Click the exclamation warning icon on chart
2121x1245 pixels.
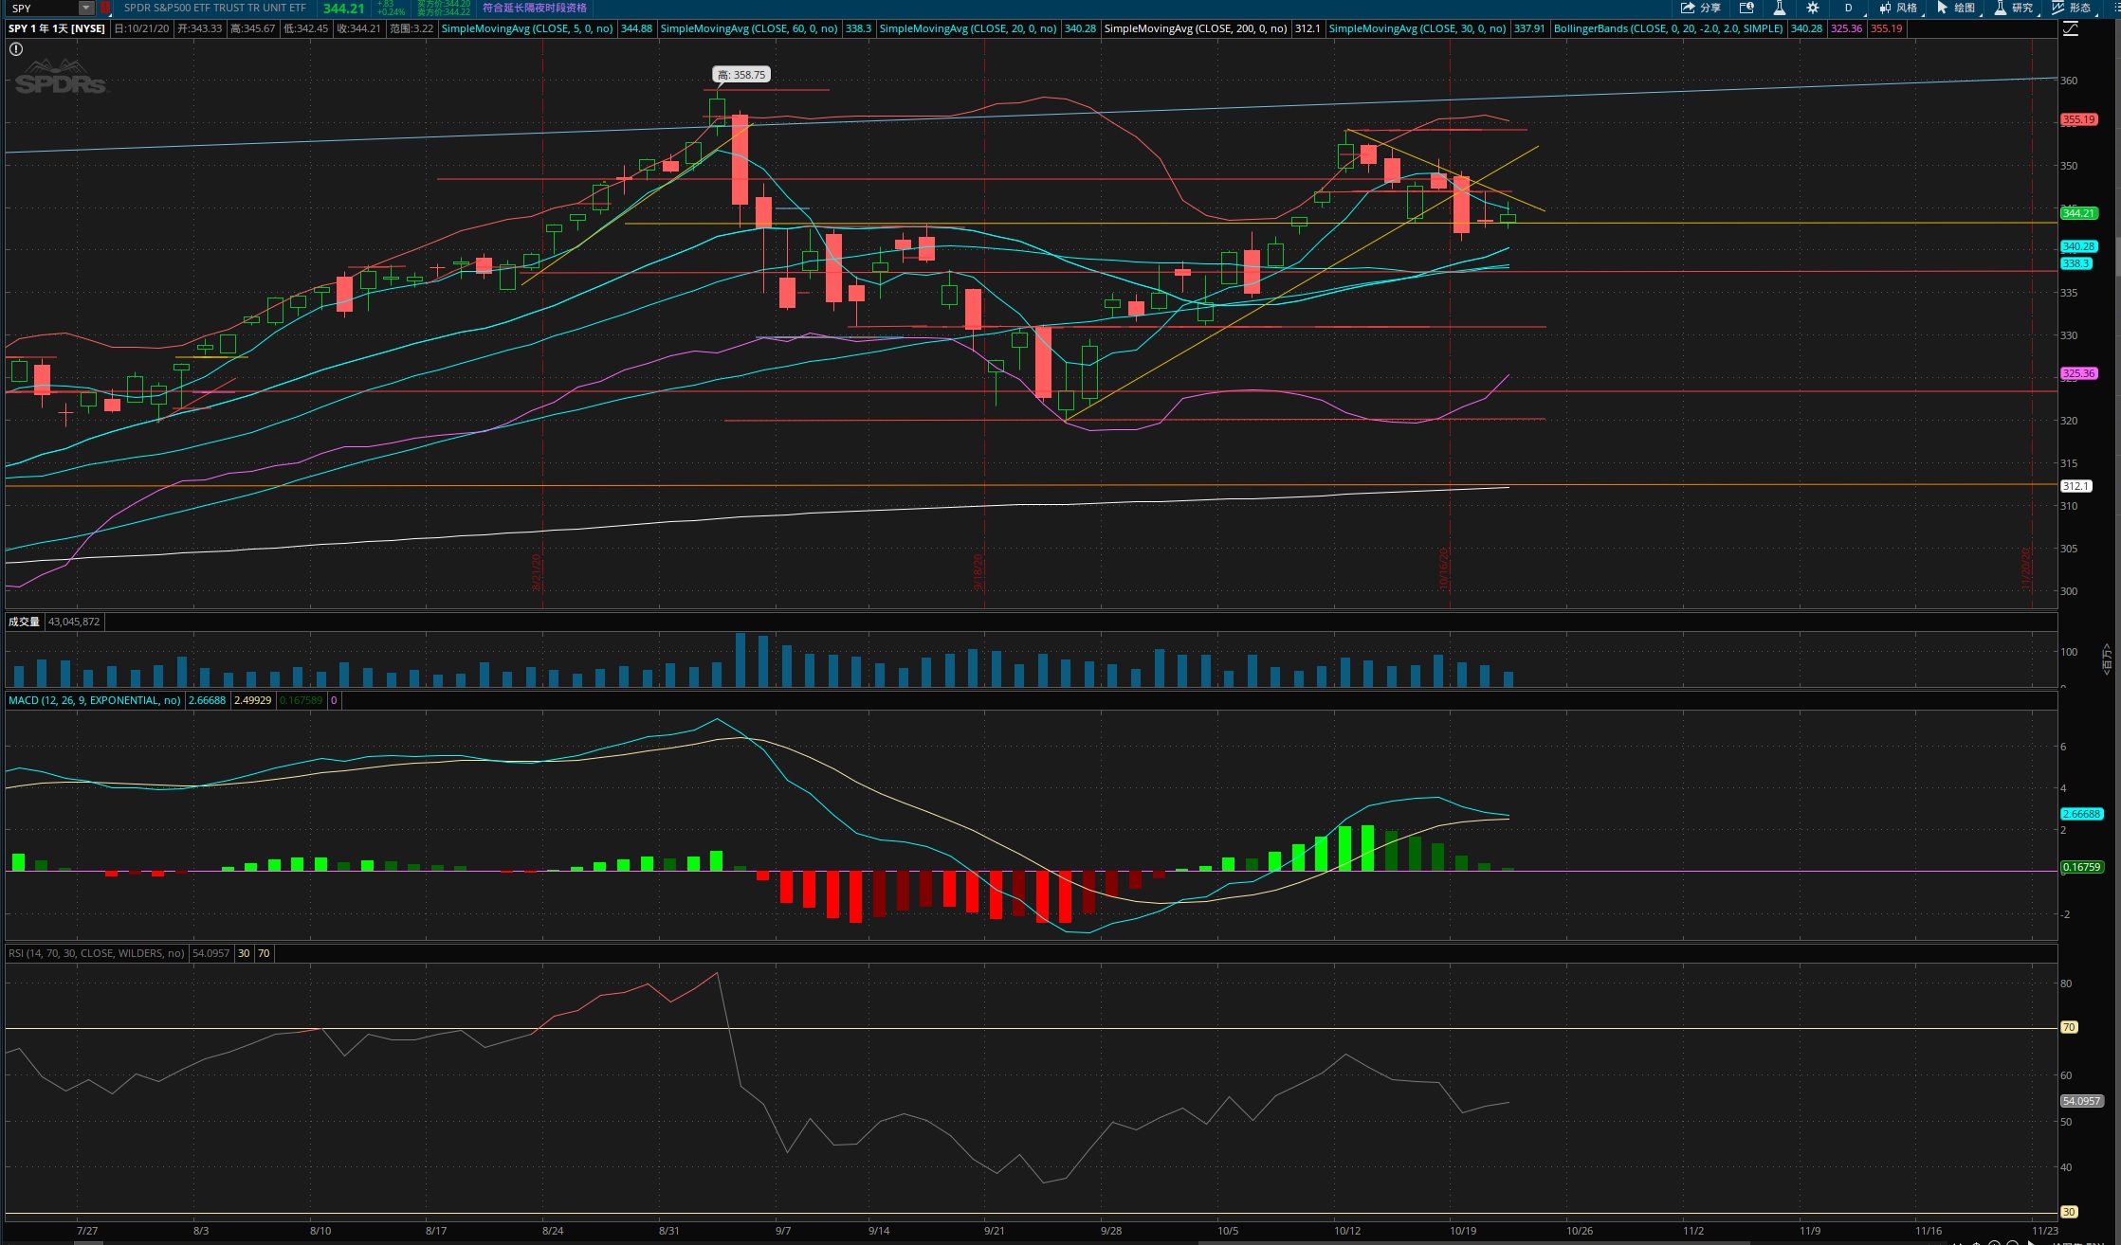tap(16, 49)
